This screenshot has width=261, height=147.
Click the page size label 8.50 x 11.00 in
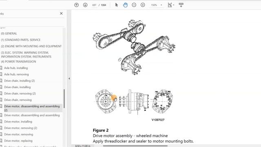(x=83, y=146)
